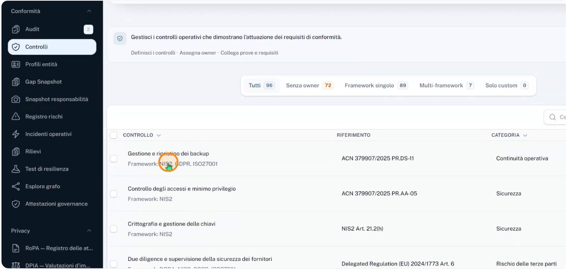This screenshot has height=269, width=566.
Task: Open Due diligence e supervisione fornitori control
Action: pyautogui.click(x=200, y=259)
